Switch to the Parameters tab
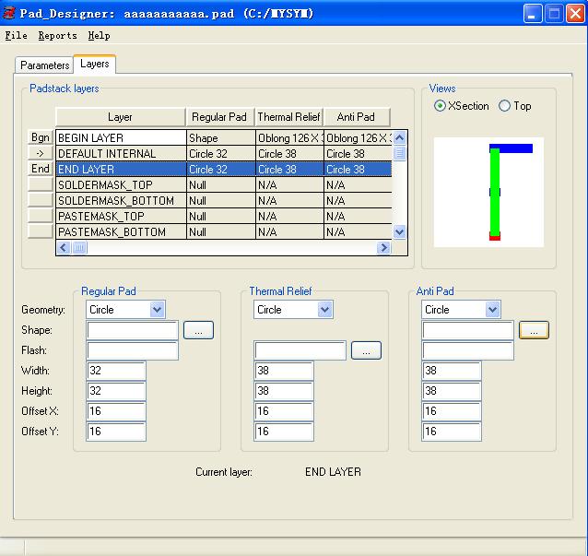 click(44, 65)
